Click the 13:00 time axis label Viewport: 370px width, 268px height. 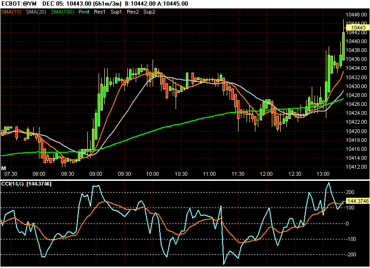point(323,174)
